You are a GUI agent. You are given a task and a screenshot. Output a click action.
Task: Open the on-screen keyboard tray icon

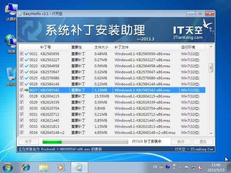tap(161, 167)
